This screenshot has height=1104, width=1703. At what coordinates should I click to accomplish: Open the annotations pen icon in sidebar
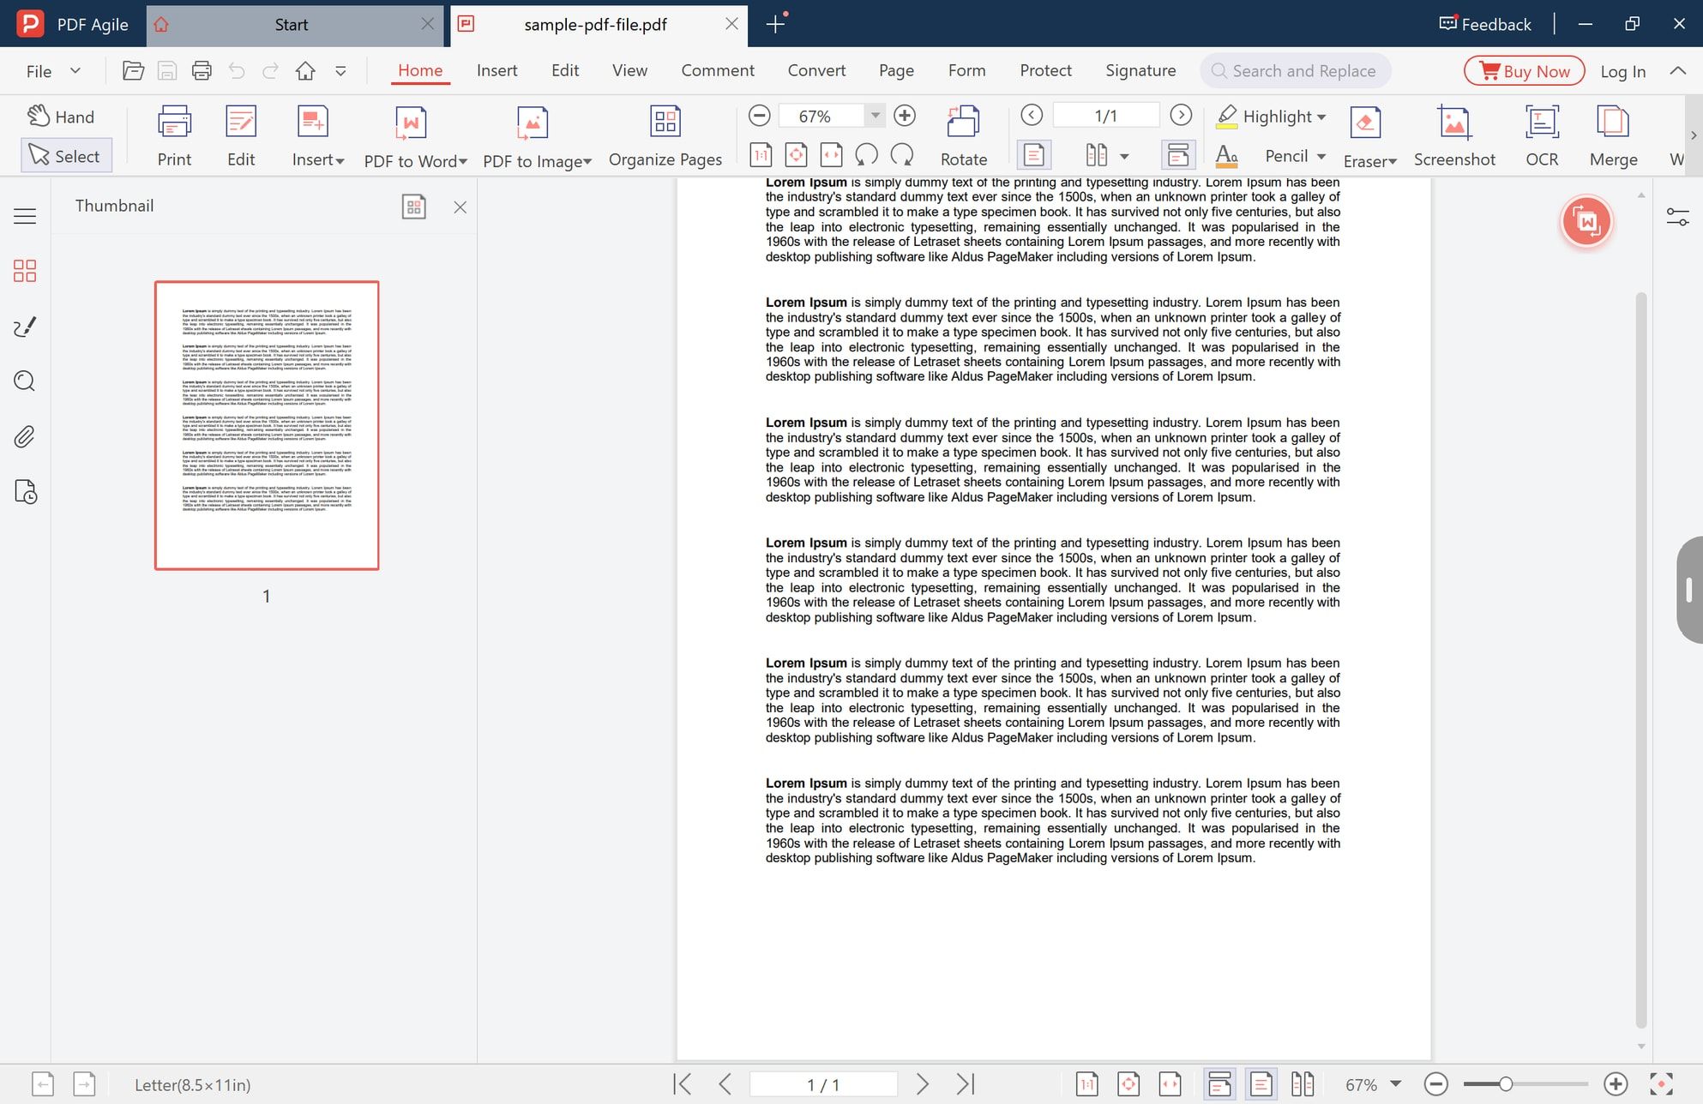coord(25,327)
